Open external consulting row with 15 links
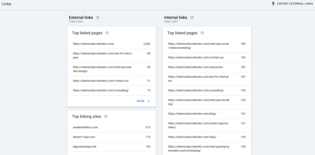Screen dimensions: 315x155 click(112, 90)
